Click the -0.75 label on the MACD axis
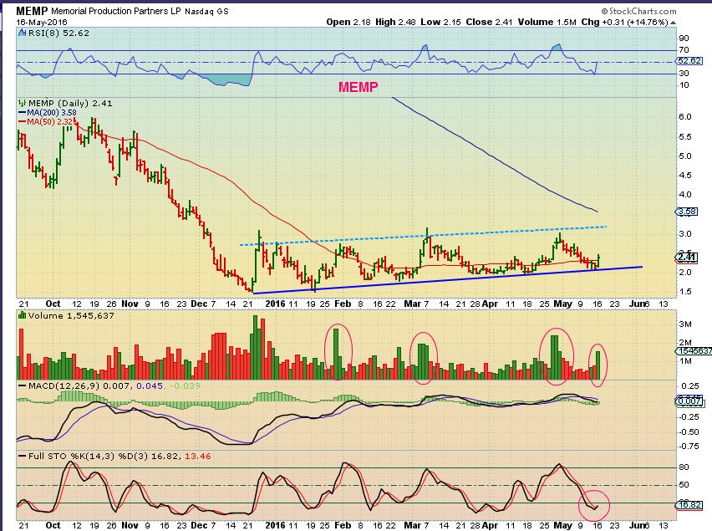The image size is (712, 531). point(689,446)
